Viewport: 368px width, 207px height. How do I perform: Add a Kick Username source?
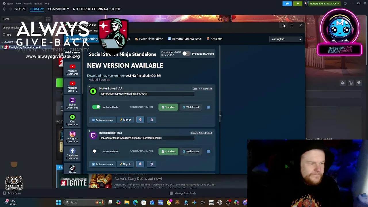pos(72,120)
